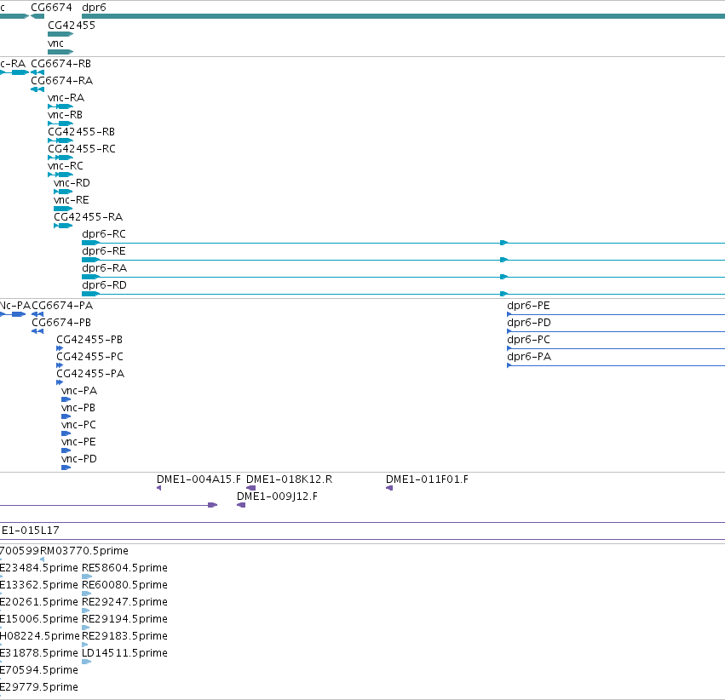Screen dimensions: 725x700
Task: Click the long teal dpr6 gene bar
Action: point(403,17)
